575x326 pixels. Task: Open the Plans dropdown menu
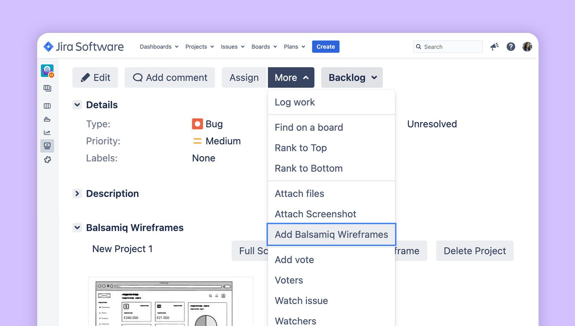point(294,47)
